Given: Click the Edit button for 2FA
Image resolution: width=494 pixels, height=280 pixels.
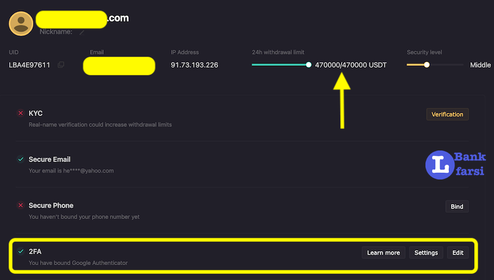Looking at the screenshot, I should pyautogui.click(x=458, y=252).
